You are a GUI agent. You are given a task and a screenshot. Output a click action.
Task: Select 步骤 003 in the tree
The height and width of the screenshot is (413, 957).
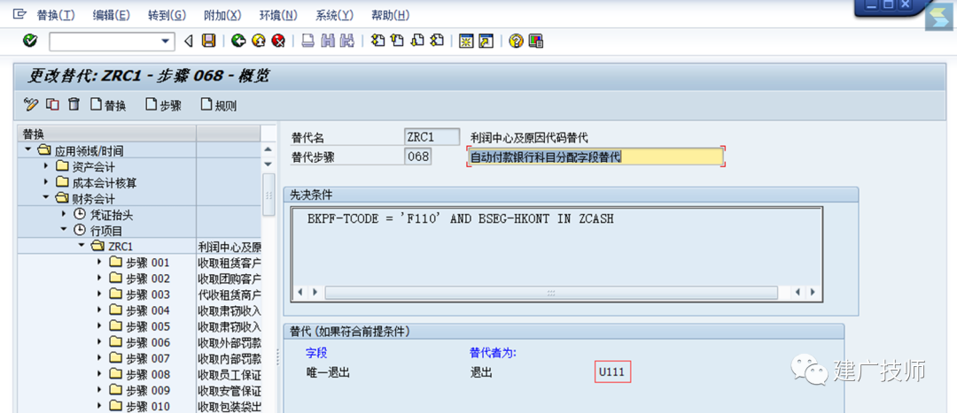click(x=148, y=294)
